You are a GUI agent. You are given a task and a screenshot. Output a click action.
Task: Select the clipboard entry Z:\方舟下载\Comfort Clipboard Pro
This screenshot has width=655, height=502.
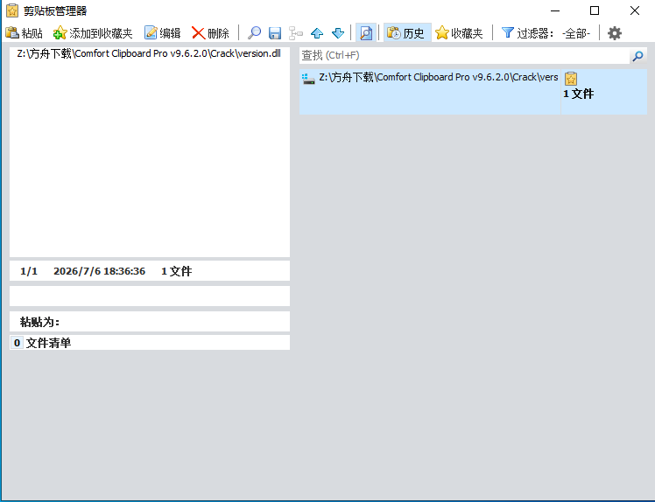click(x=473, y=92)
